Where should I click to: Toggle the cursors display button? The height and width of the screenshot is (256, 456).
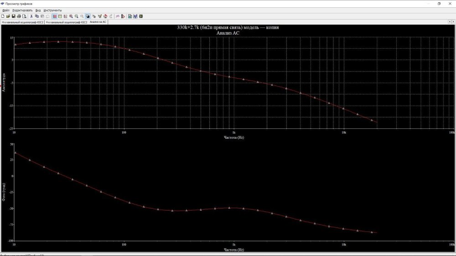[66, 16]
